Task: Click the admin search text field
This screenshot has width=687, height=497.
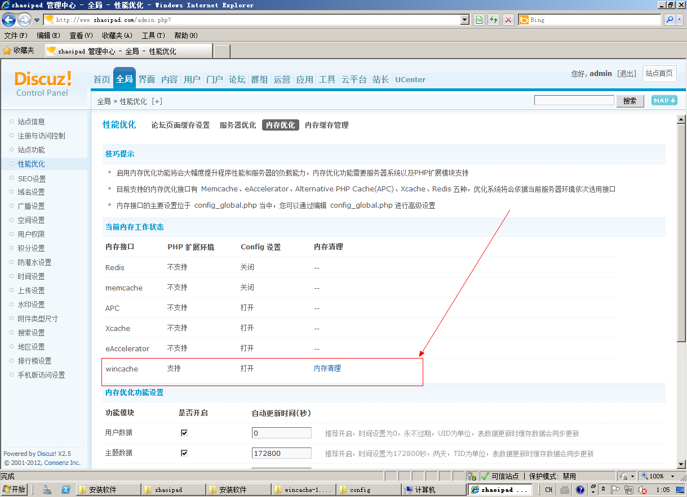Action: pos(574,100)
